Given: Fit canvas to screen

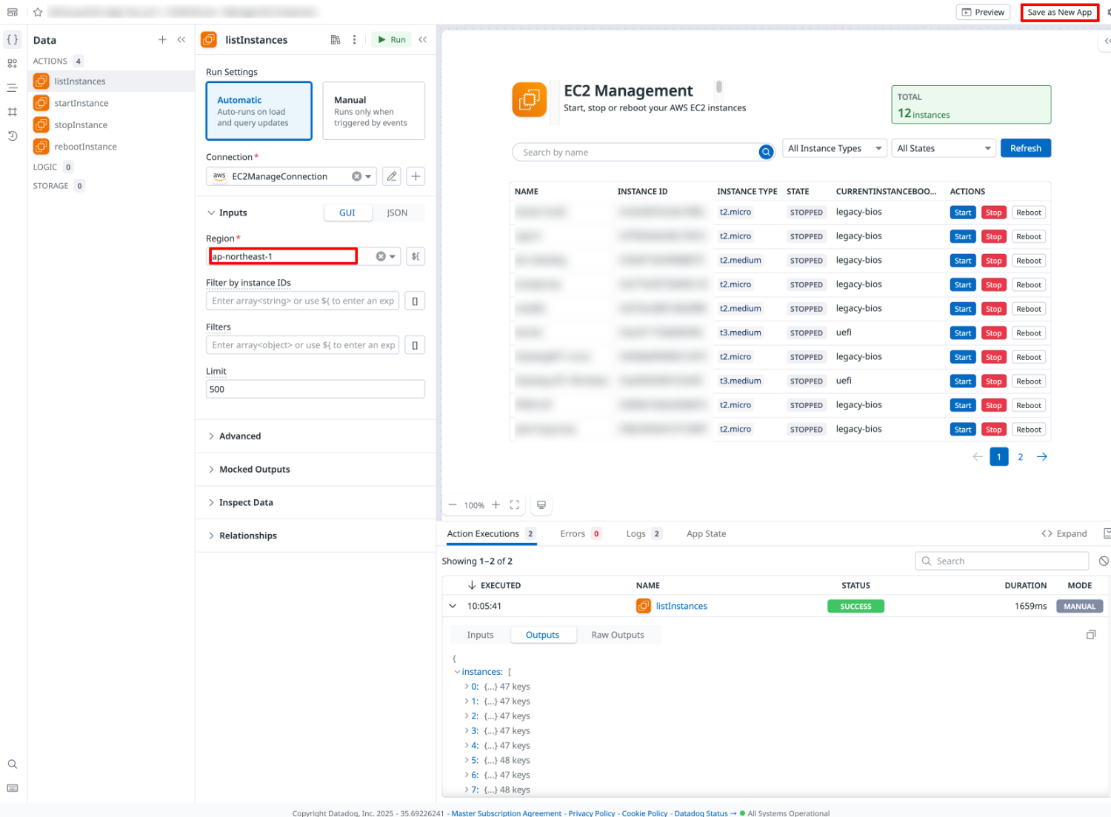Looking at the screenshot, I should [515, 504].
